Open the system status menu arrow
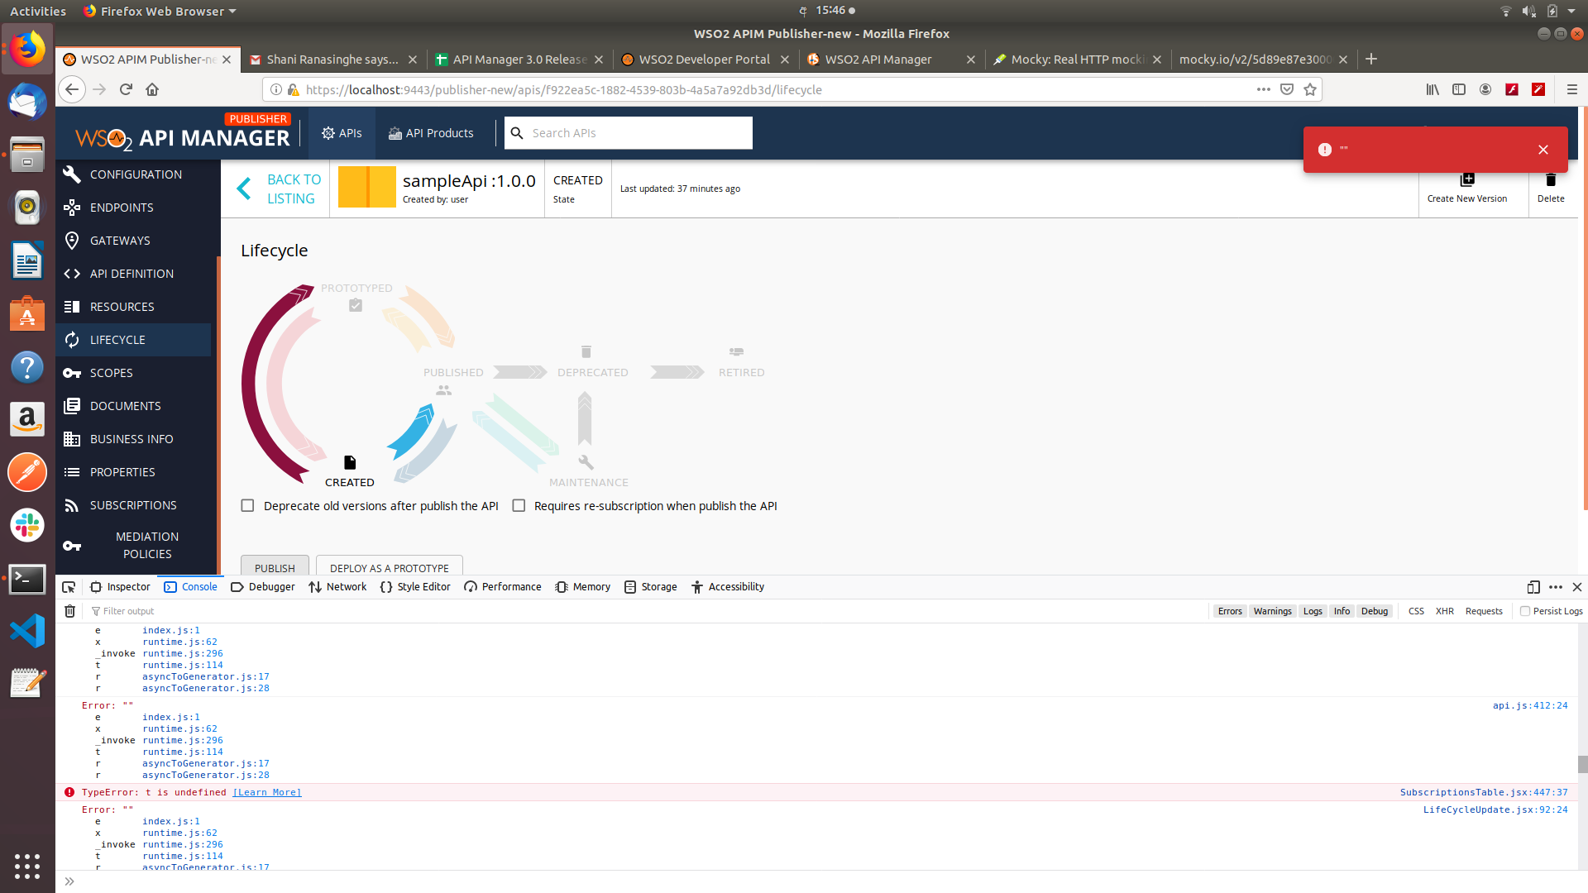This screenshot has height=893, width=1588. pyautogui.click(x=1571, y=11)
